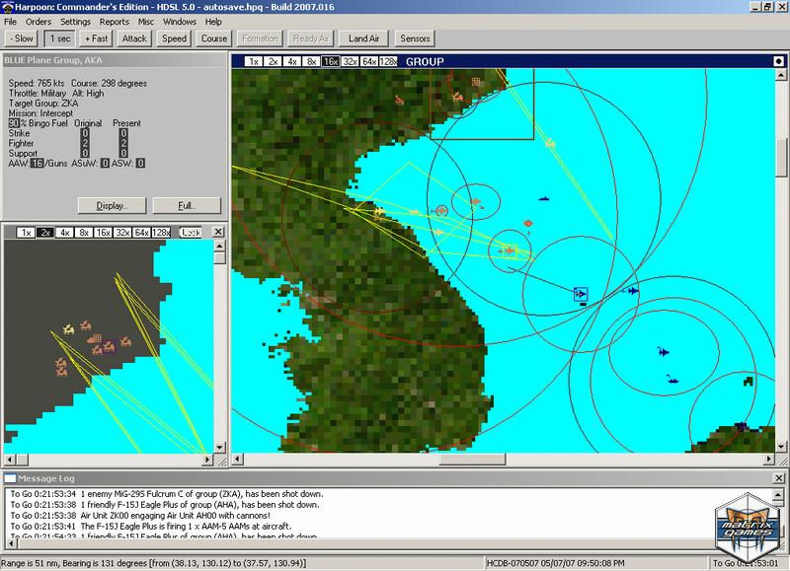Select the blue plane inside the concentric range circles

[663, 352]
